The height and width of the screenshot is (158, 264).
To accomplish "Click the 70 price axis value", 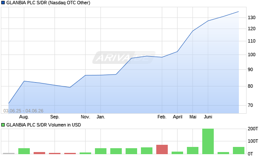I will click(250, 106).
